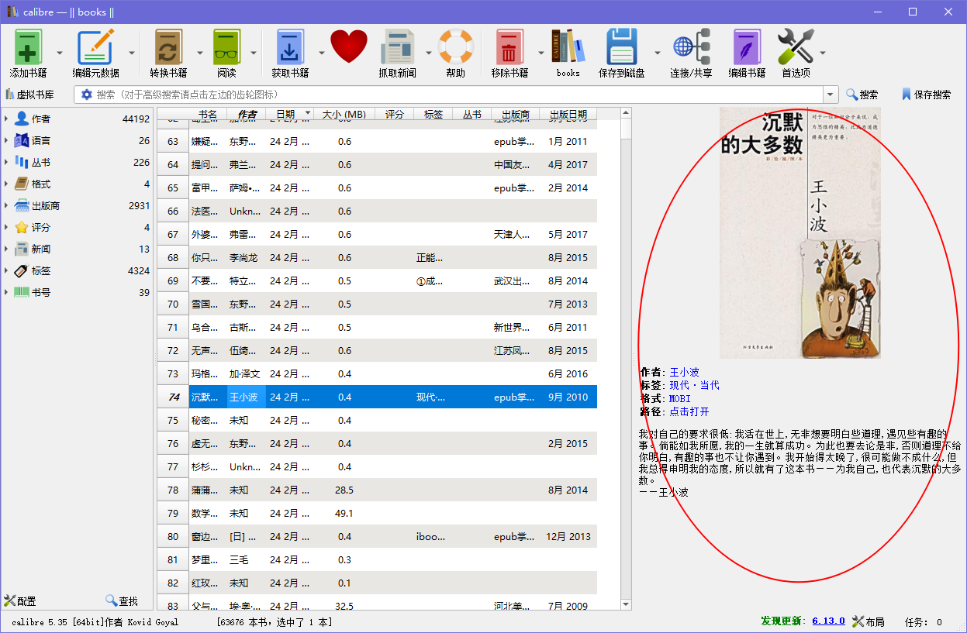The height and width of the screenshot is (633, 967).
Task: Click author link 王小波 in details pane
Action: pyautogui.click(x=683, y=372)
